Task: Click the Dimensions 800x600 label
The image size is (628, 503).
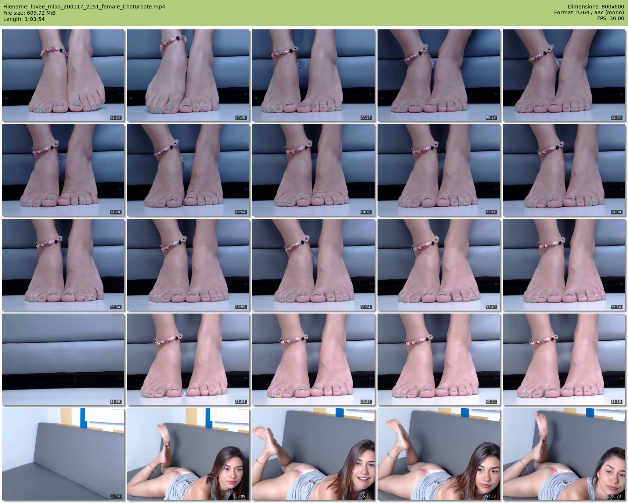Action: click(596, 7)
